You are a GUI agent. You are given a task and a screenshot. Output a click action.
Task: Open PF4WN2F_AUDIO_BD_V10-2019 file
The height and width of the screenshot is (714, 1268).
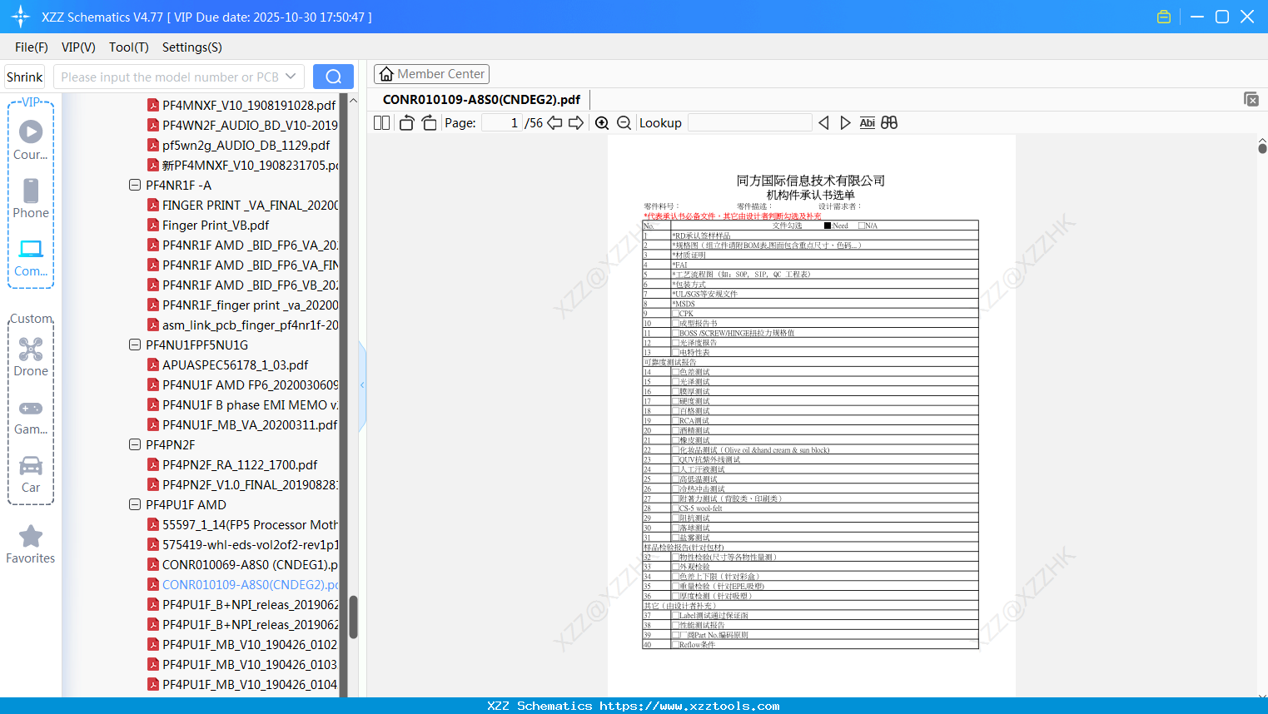coord(250,125)
